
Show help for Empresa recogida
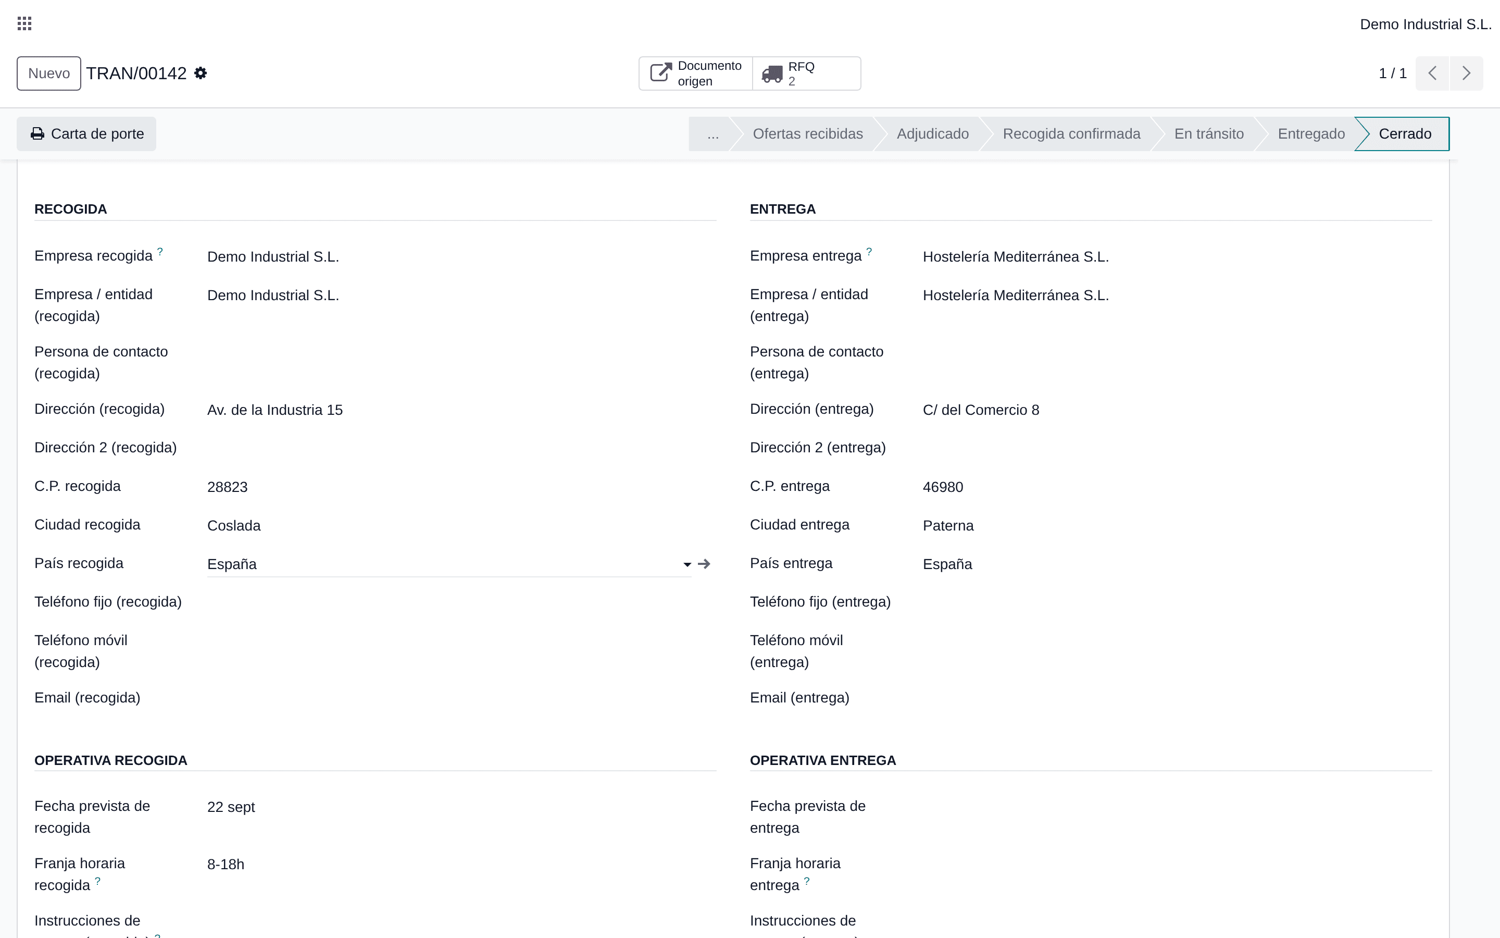160,251
